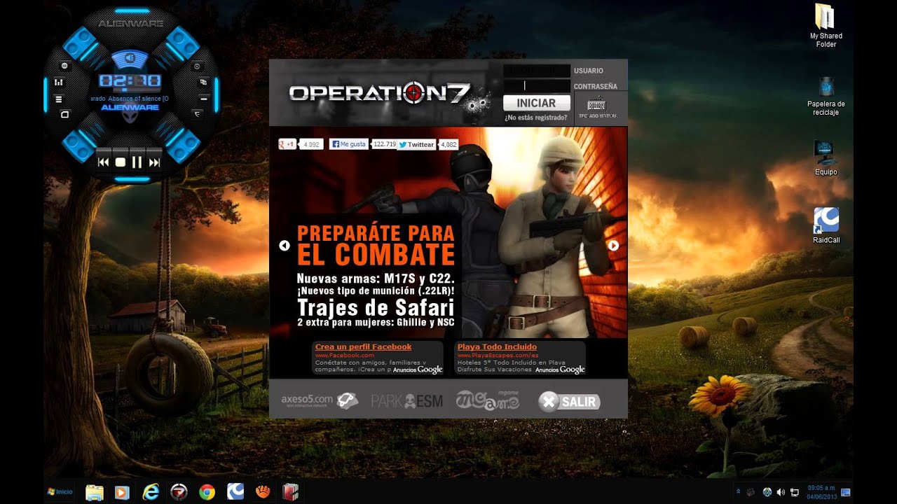Pause the track in Alienware player
The width and height of the screenshot is (897, 504).
pyautogui.click(x=137, y=162)
